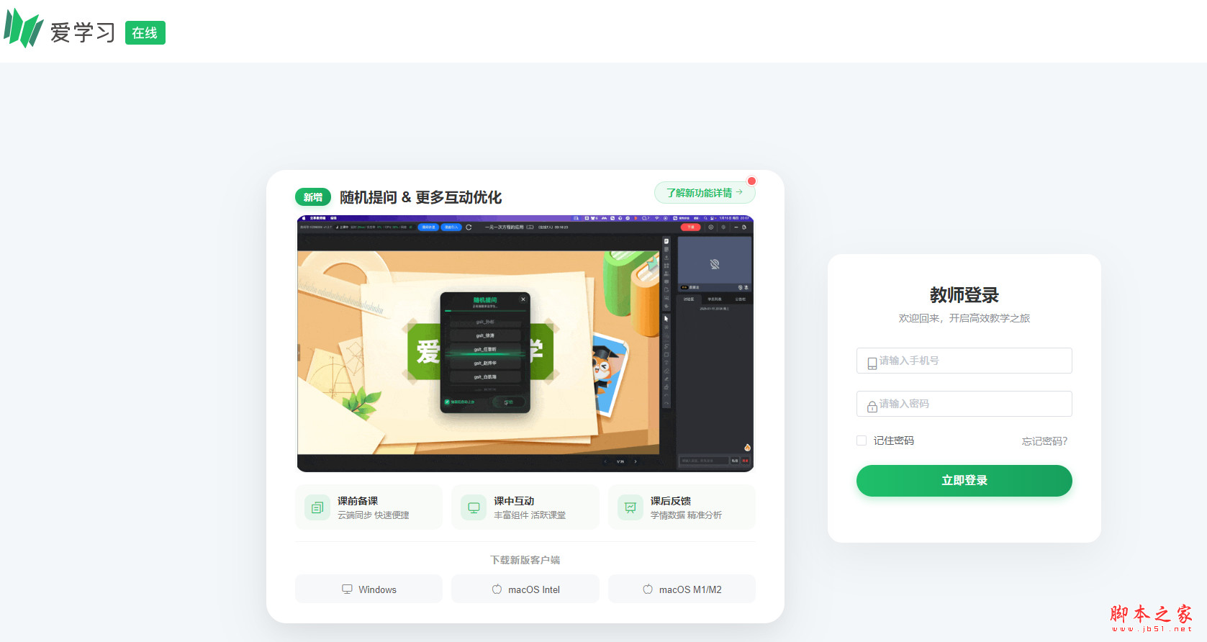Image resolution: width=1207 pixels, height=642 pixels.
Task: Click the 课中互动 monitor icon
Action: 474,507
